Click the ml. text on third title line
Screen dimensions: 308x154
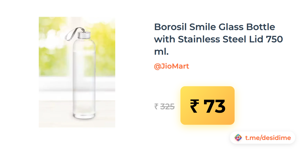(x=161, y=52)
